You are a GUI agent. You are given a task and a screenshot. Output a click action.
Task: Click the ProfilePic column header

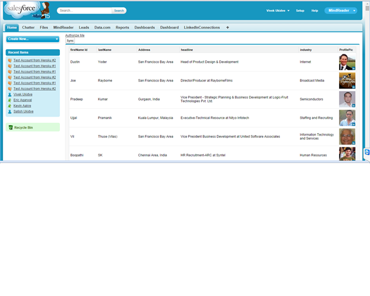coord(346,50)
